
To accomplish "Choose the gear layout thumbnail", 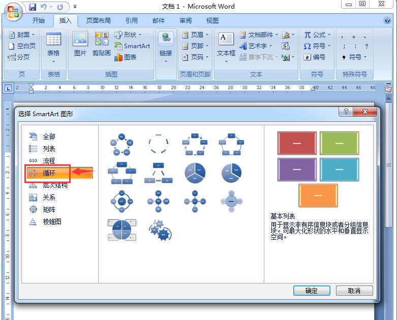I will pos(160,230).
